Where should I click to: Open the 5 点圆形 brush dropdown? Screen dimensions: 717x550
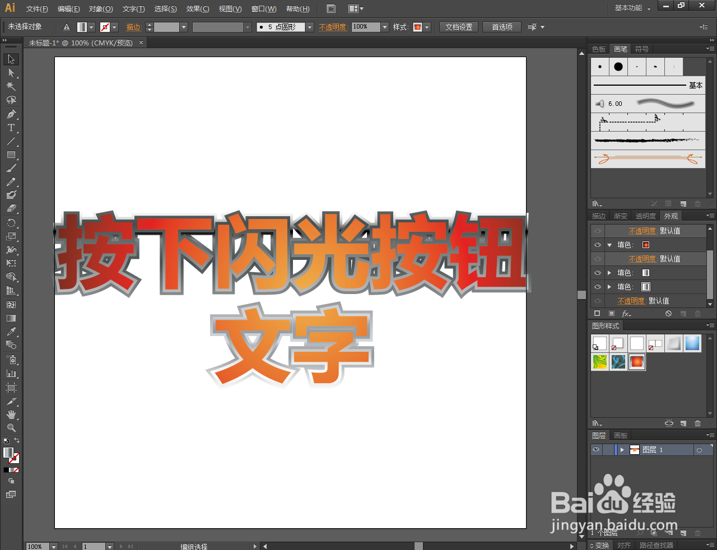(x=309, y=26)
